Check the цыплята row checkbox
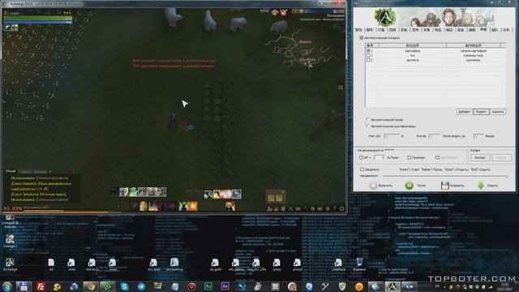519x292 pixels. click(368, 60)
